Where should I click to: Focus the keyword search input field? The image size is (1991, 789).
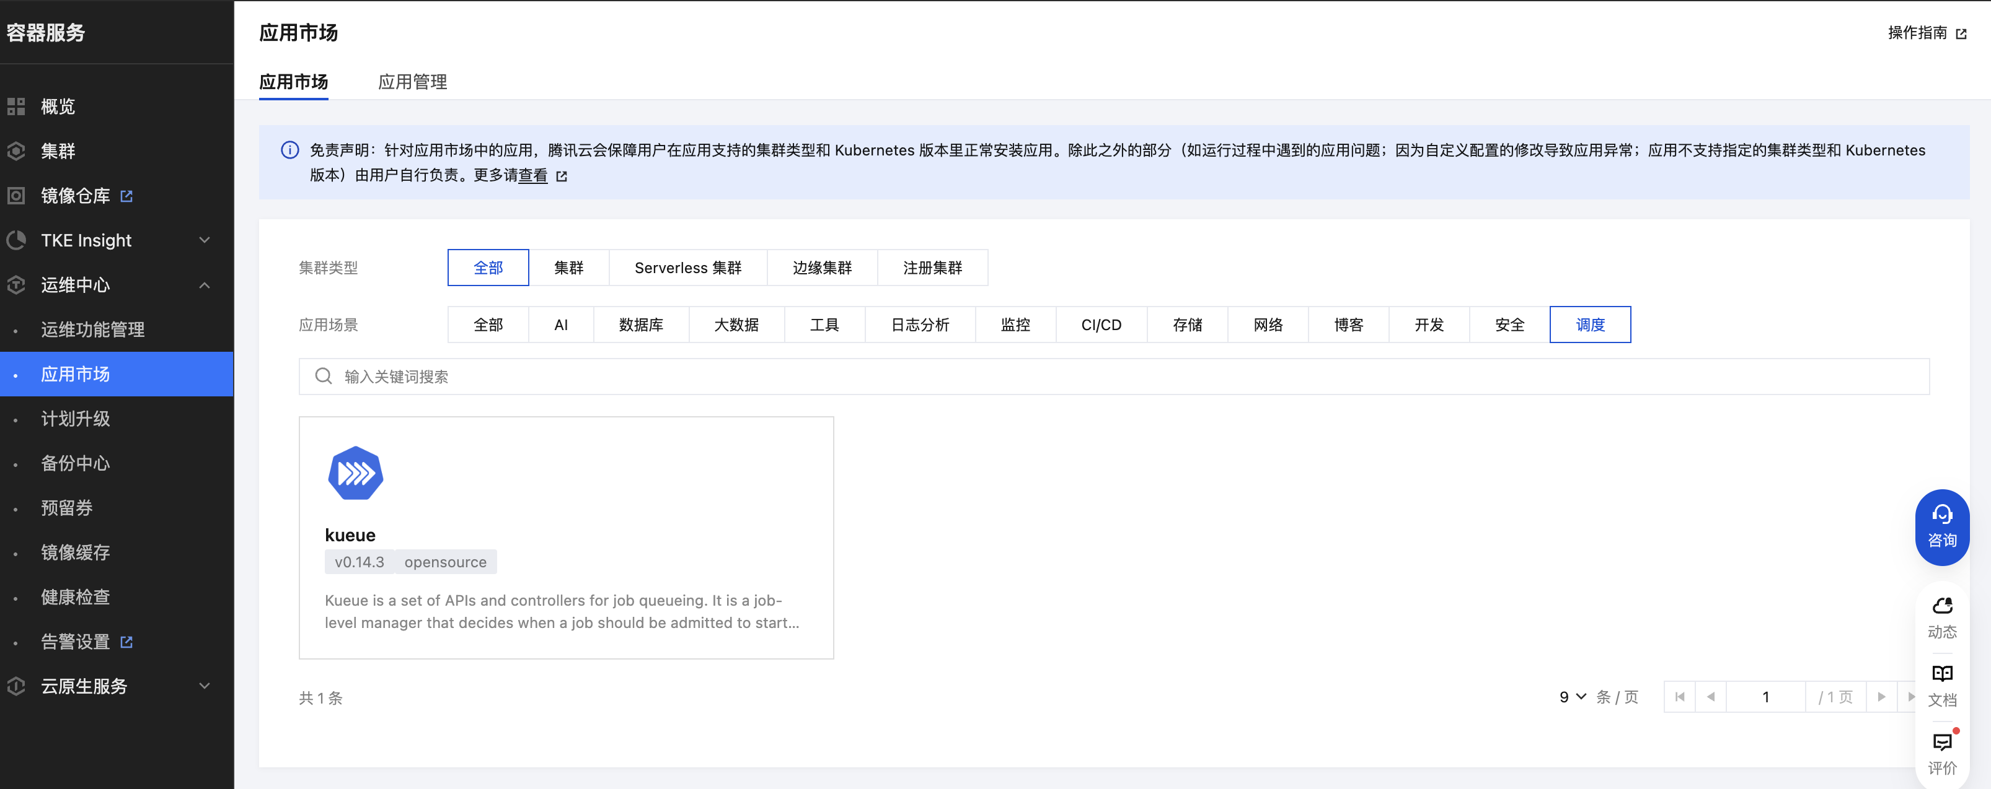[x=1113, y=376]
